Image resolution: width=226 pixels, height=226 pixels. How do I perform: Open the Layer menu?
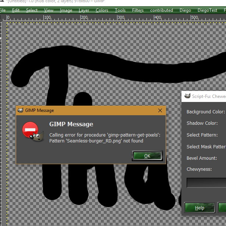click(x=84, y=10)
